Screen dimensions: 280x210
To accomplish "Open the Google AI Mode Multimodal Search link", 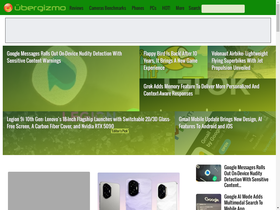I will pos(243,203).
